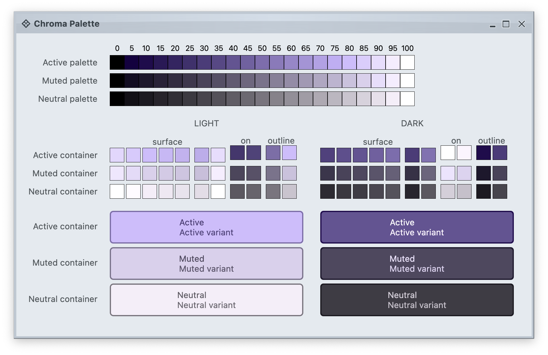Choose first surface swatch in Dark Active container row
This screenshot has height=355, width=548.
[328, 155]
